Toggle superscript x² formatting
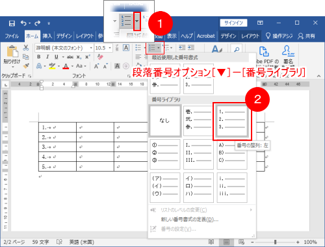The height and width of the screenshot is (247, 325). [x=88, y=57]
